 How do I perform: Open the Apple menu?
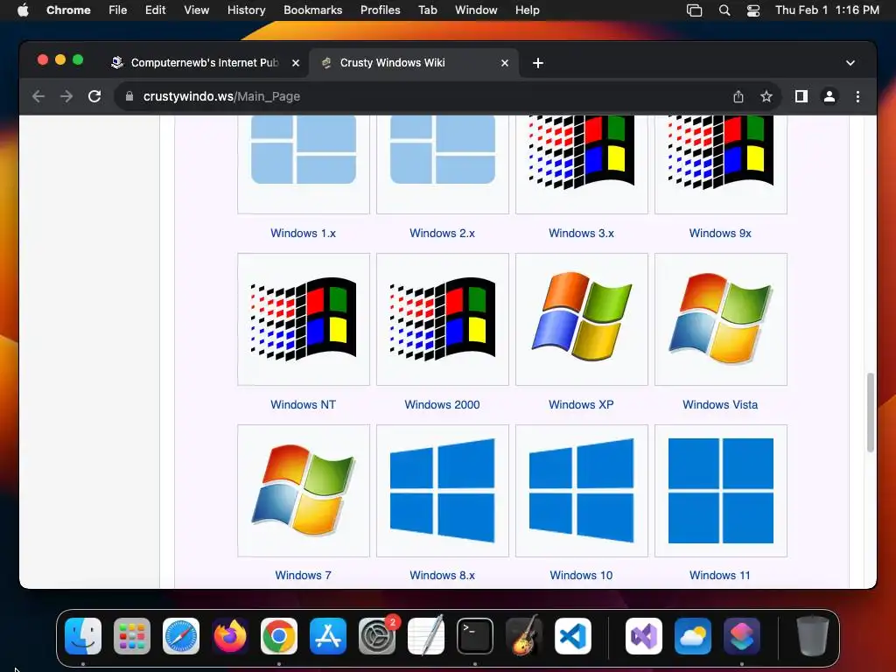pyautogui.click(x=23, y=10)
